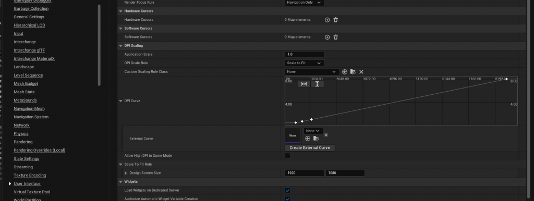The width and height of the screenshot is (534, 201).
Task: Collapse the Scale To Fit Rule section
Action: [120, 164]
